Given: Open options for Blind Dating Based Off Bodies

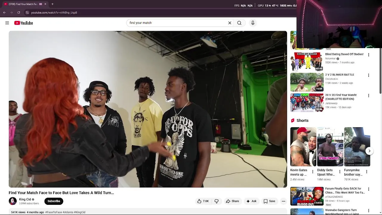Looking at the screenshot, I should 369,55.
